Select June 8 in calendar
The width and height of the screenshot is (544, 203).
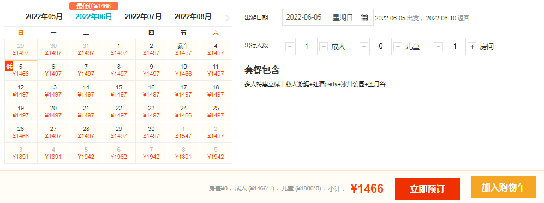pos(118,70)
